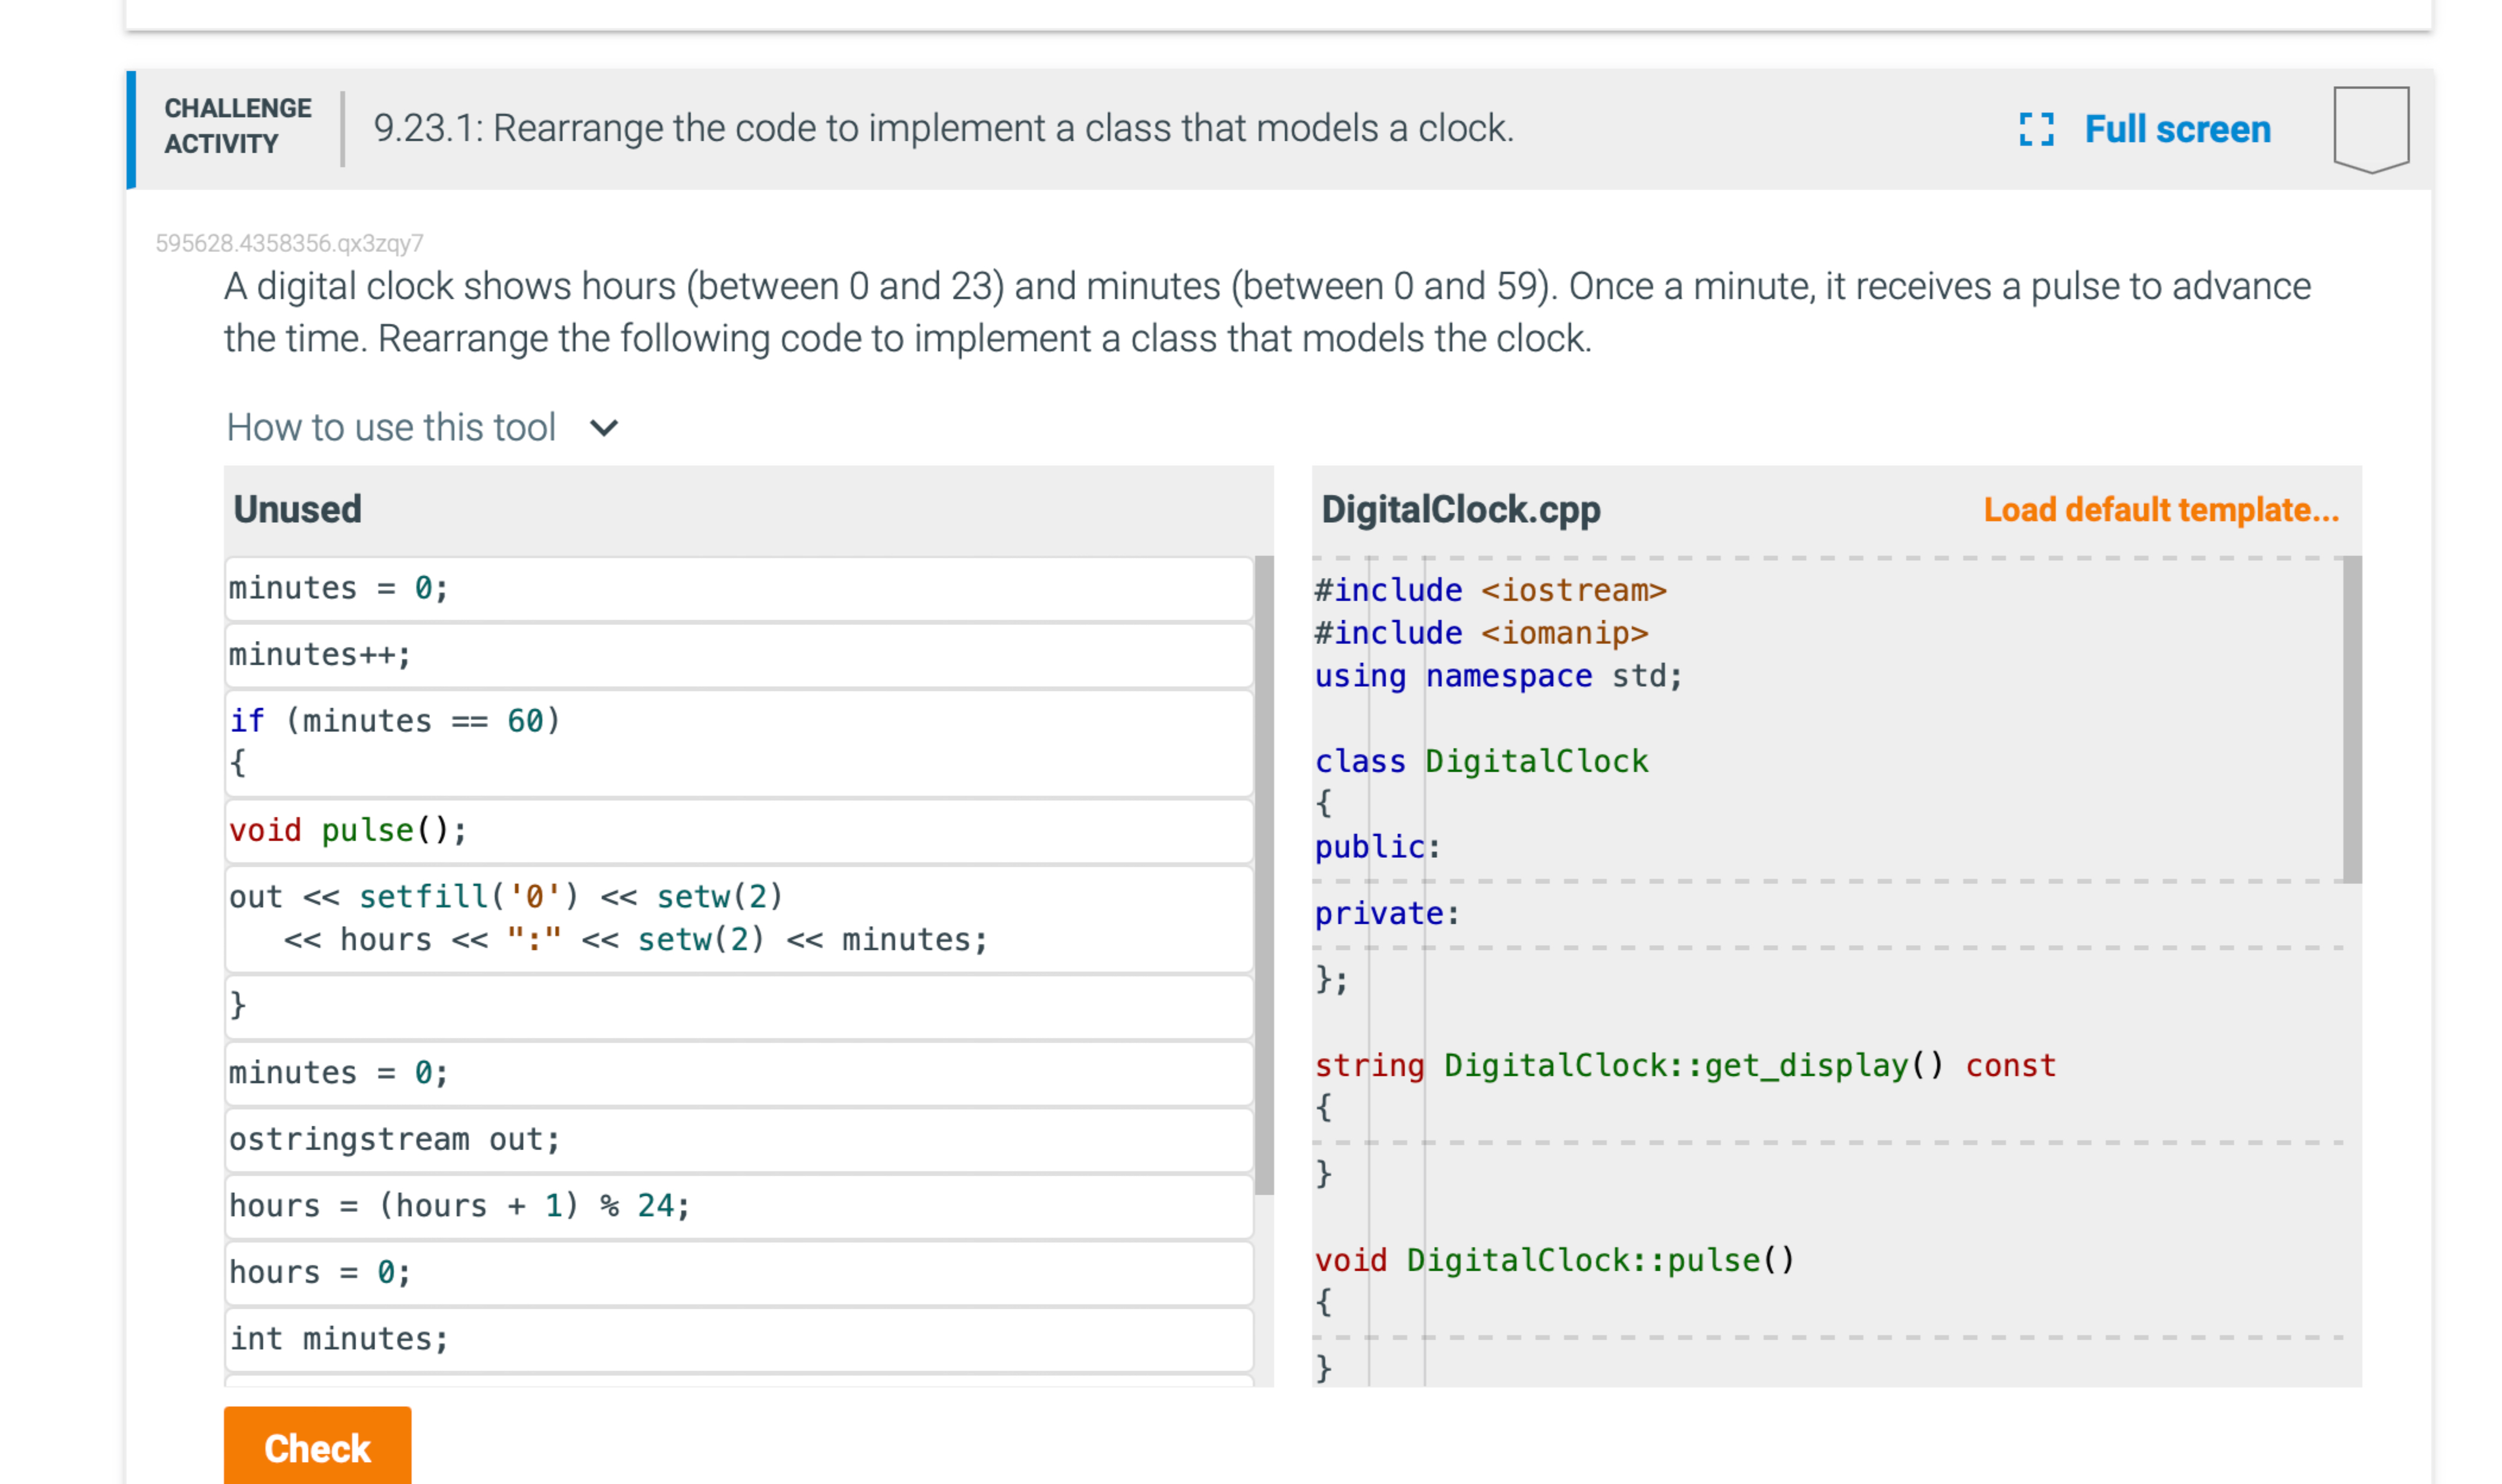Viewport: 2502px width, 1484px height.
Task: Click Load default template link
Action: click(x=2161, y=509)
